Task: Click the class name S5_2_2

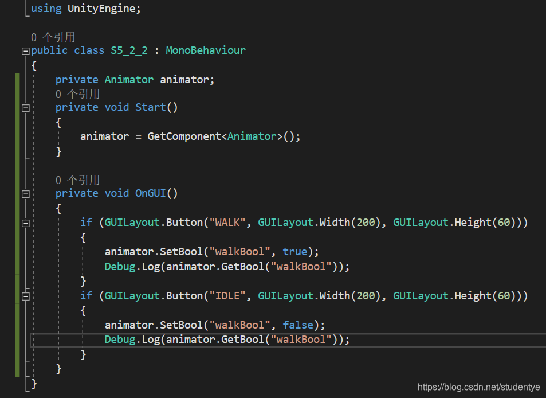Action: coord(129,50)
